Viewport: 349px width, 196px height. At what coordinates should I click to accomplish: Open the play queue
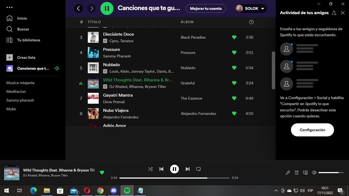[297, 173]
